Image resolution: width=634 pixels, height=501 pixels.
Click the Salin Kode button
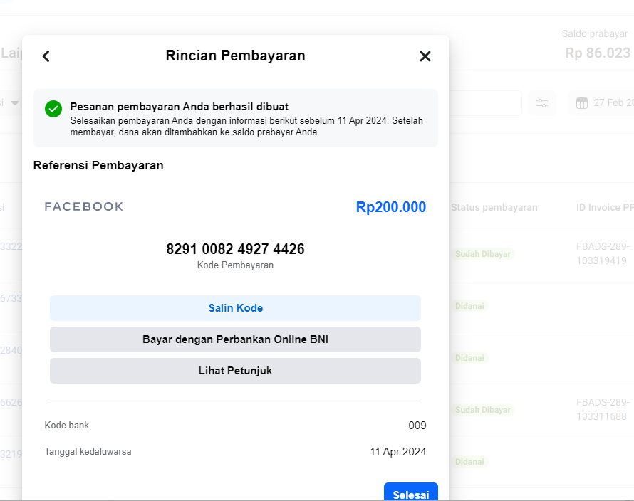235,308
